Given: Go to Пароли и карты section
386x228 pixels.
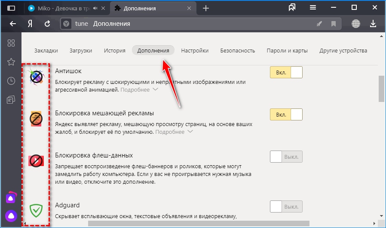Looking at the screenshot, I should pos(287,50).
